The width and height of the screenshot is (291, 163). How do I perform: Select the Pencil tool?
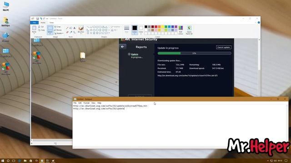(67, 28)
